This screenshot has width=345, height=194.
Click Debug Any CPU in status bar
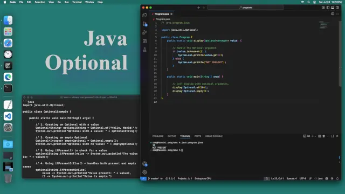pyautogui.click(x=203, y=178)
